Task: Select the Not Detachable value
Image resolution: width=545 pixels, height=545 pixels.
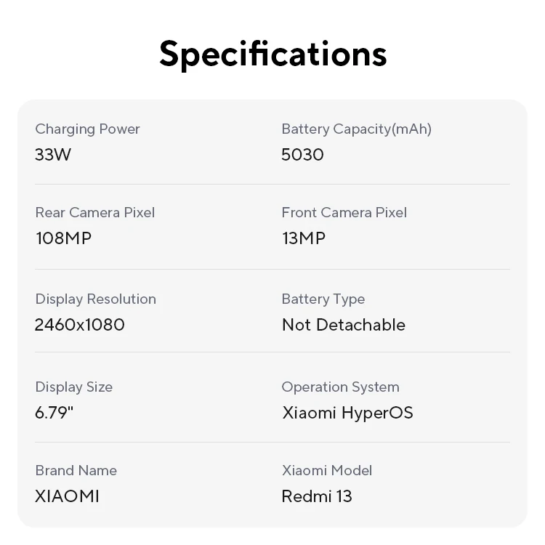Action: [343, 325]
